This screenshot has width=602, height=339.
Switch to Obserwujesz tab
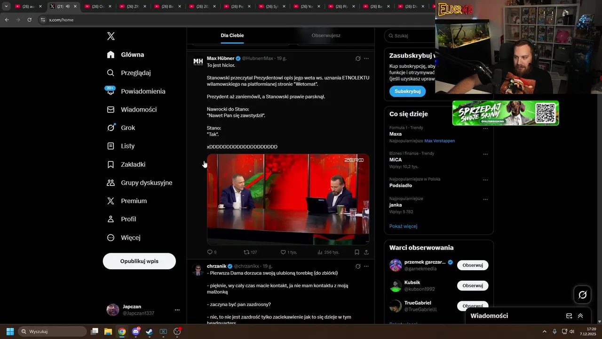[x=326, y=35]
